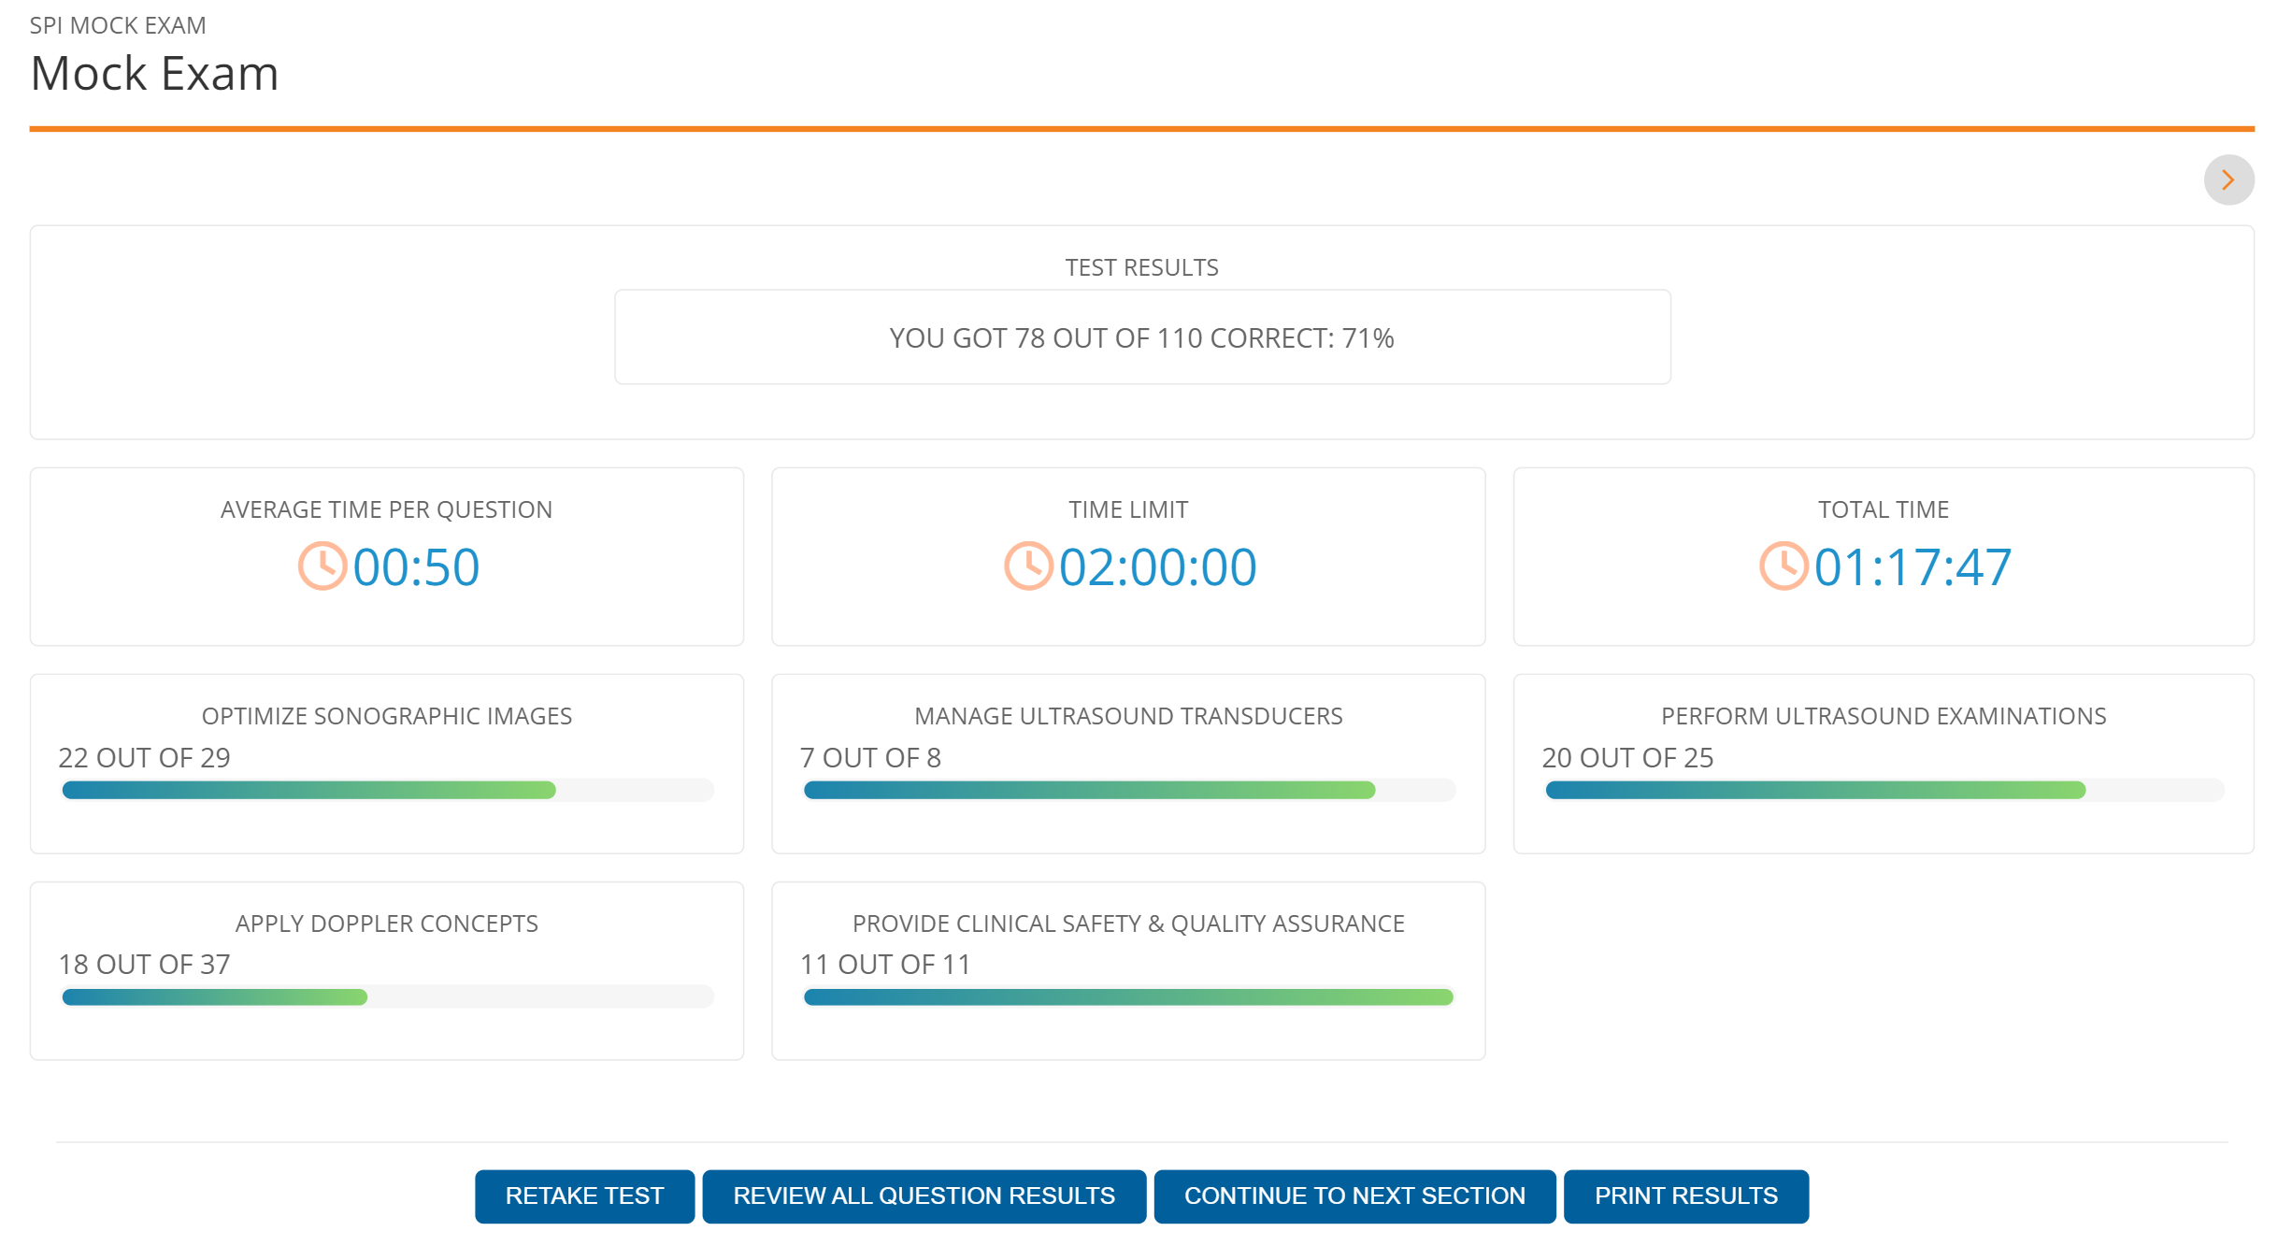
Task: Click the orange next-arrow chevron button
Action: click(x=2228, y=179)
